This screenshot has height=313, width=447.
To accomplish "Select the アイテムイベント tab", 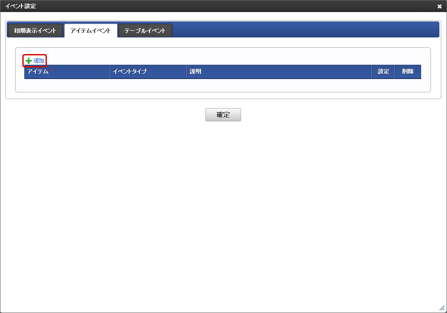I will (x=91, y=30).
